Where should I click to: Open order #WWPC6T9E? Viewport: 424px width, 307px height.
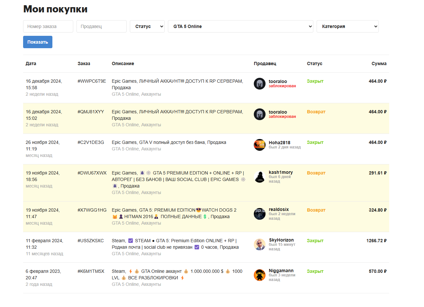[92, 81]
